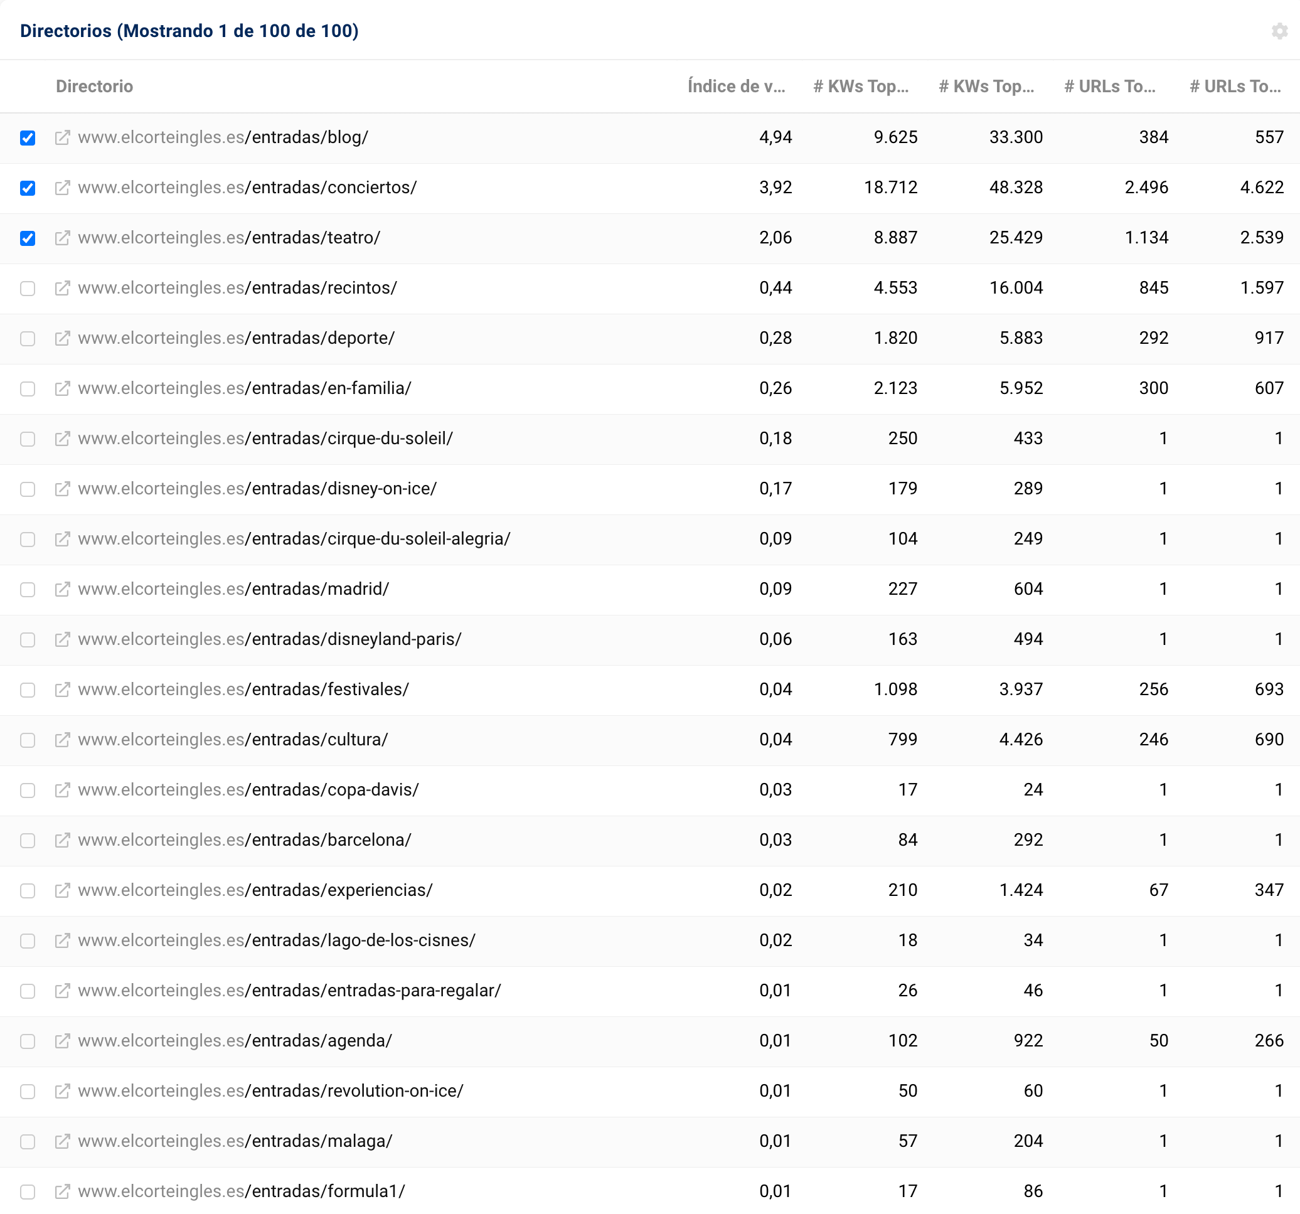
Task: Open external link icon for /entradas/blog/
Action: pyautogui.click(x=62, y=137)
